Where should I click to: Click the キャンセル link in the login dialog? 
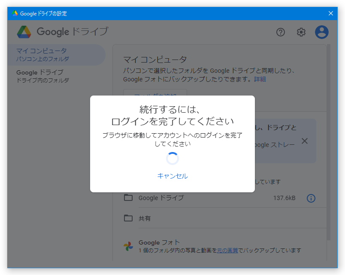point(172,176)
